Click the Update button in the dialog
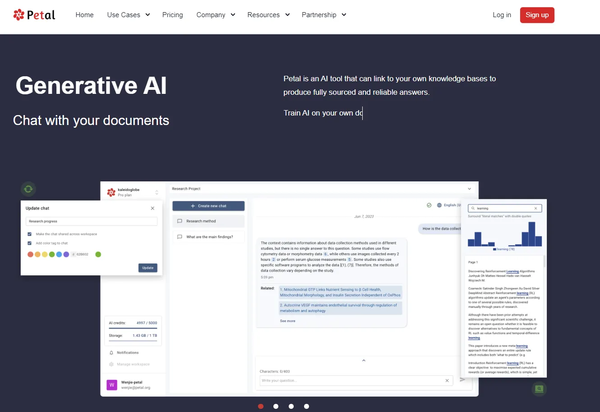Screen dimensions: 600x412 [x=148, y=268]
